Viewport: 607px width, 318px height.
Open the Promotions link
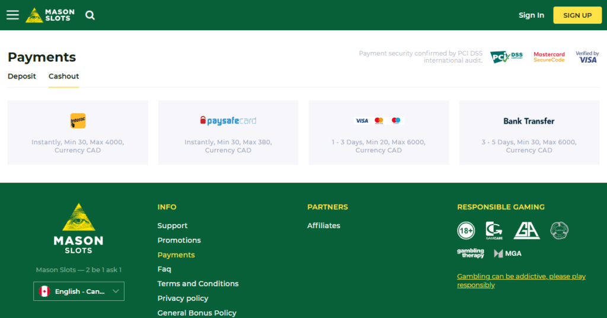(x=179, y=241)
